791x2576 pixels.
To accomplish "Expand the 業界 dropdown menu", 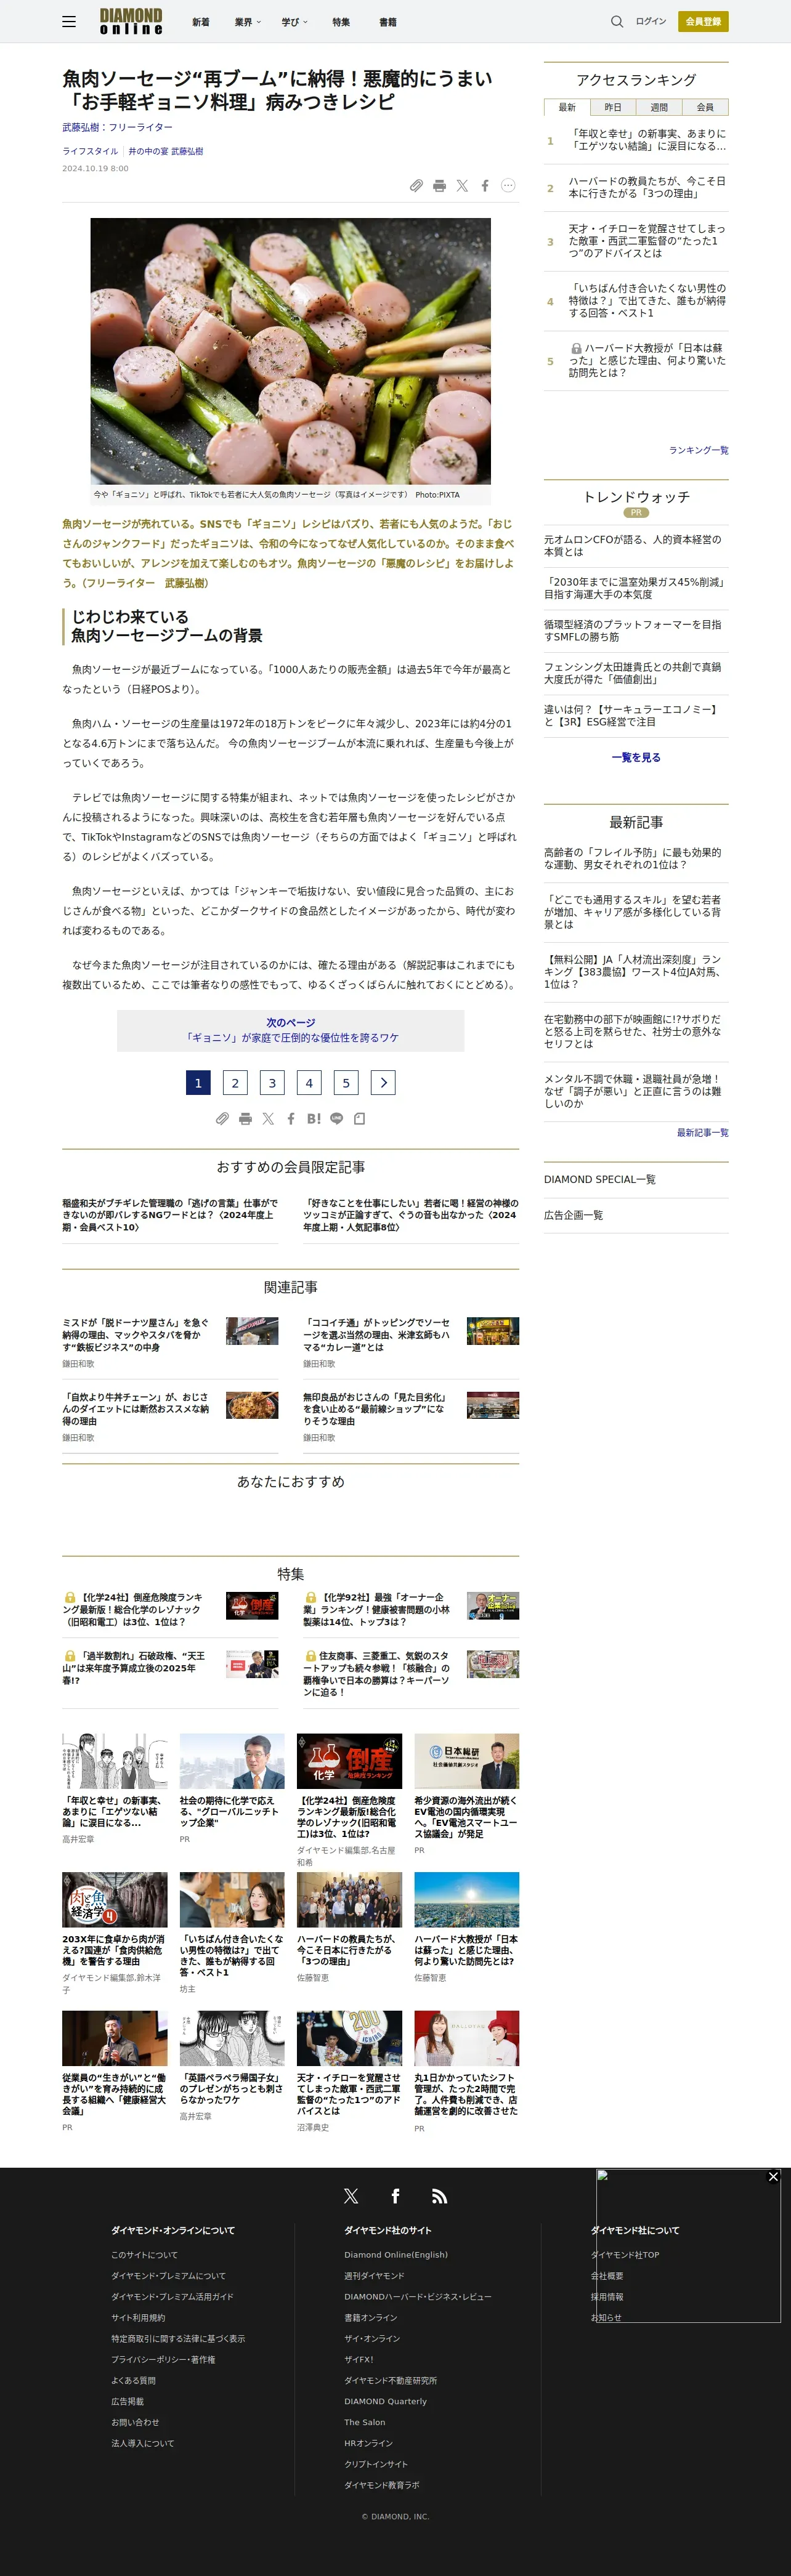I will tap(248, 22).
